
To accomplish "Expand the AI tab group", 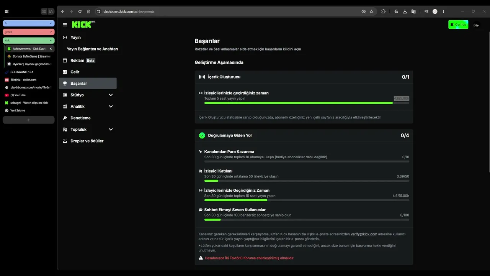I will 29,23.
